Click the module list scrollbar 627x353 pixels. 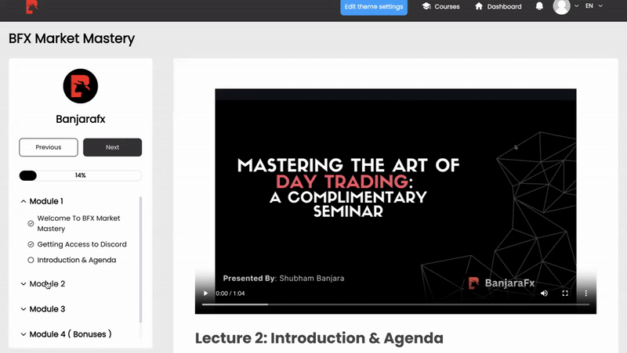click(140, 260)
